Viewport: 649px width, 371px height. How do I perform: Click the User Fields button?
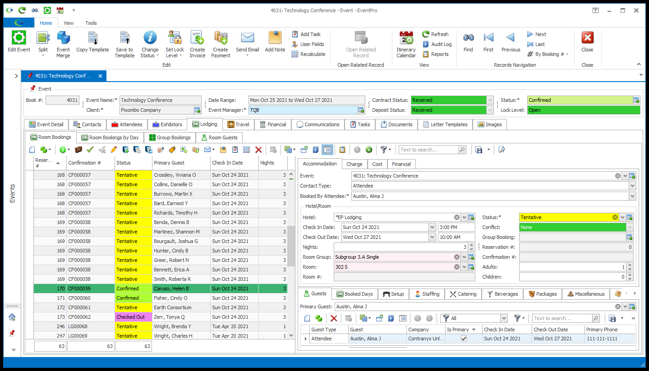[308, 44]
